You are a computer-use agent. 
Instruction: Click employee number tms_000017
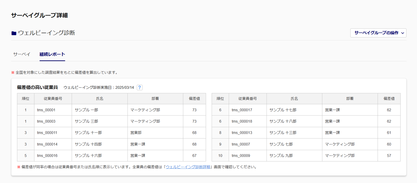tap(242, 110)
